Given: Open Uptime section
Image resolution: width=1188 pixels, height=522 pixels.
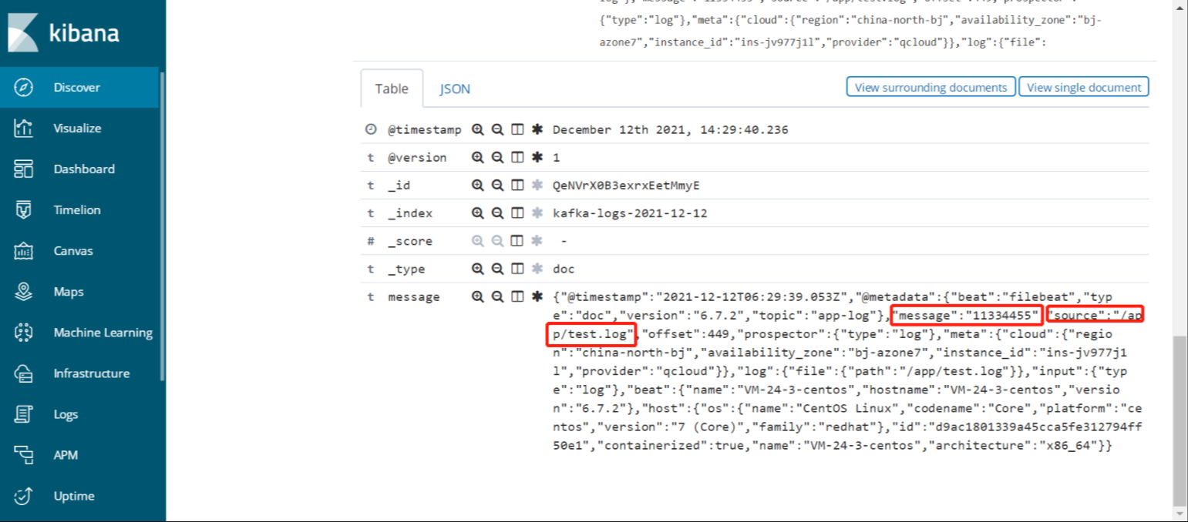Looking at the screenshot, I should point(79,495).
